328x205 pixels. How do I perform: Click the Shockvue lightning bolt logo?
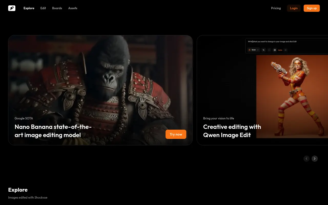12,8
